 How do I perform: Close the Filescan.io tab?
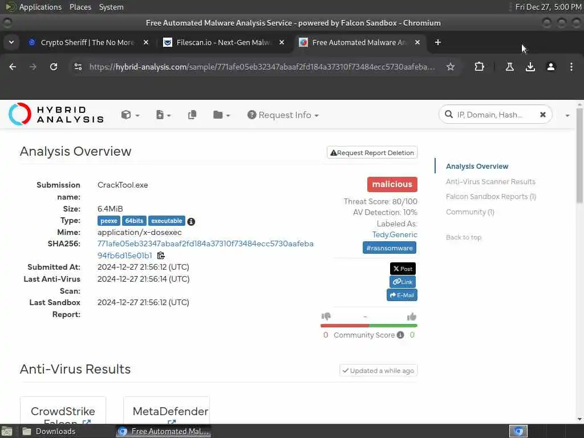click(282, 42)
